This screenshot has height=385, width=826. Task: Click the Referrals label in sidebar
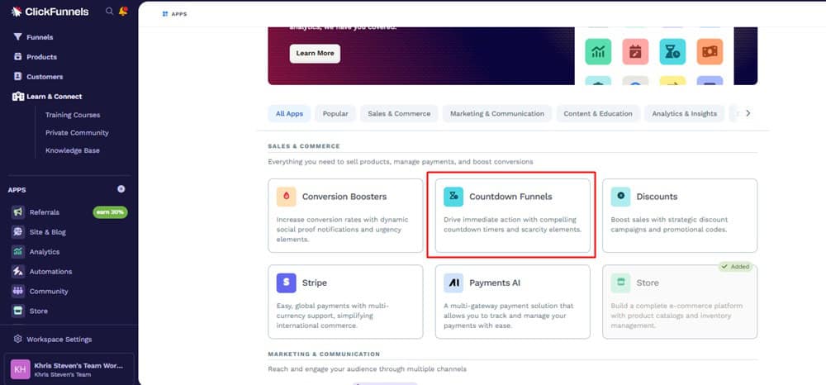point(45,212)
